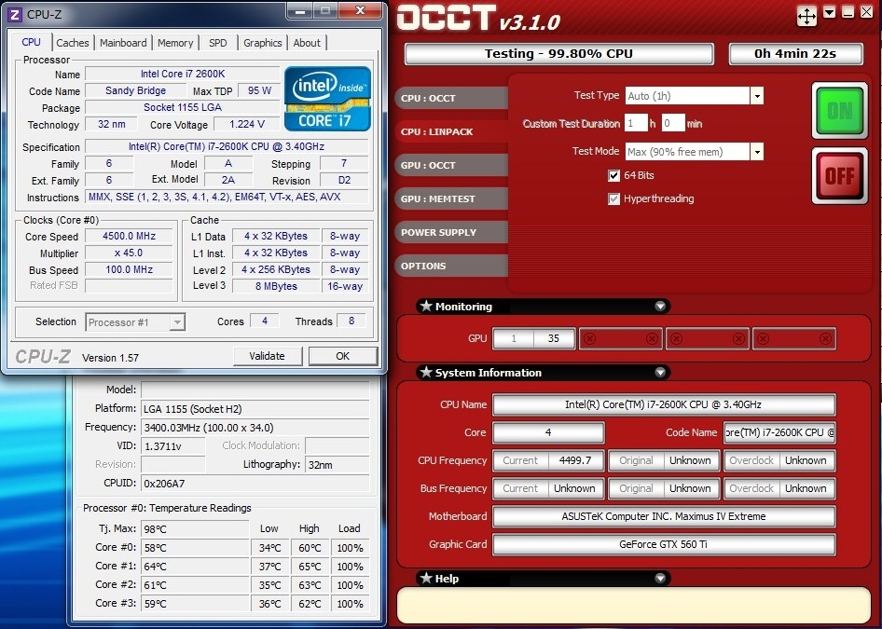Click the star icon beside System Information
The height and width of the screenshot is (629, 882).
click(426, 372)
